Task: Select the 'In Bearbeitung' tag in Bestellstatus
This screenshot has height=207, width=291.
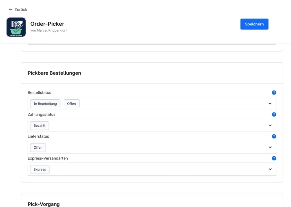Action: (45, 104)
